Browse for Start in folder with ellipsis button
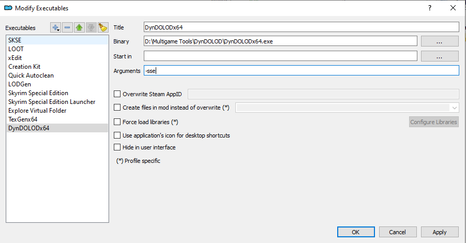Viewport: 466px width, 243px height. coord(440,56)
